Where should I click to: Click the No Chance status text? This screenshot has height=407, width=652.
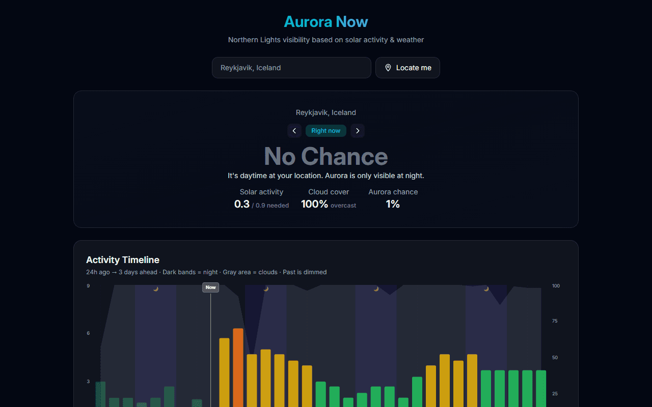tap(325, 157)
